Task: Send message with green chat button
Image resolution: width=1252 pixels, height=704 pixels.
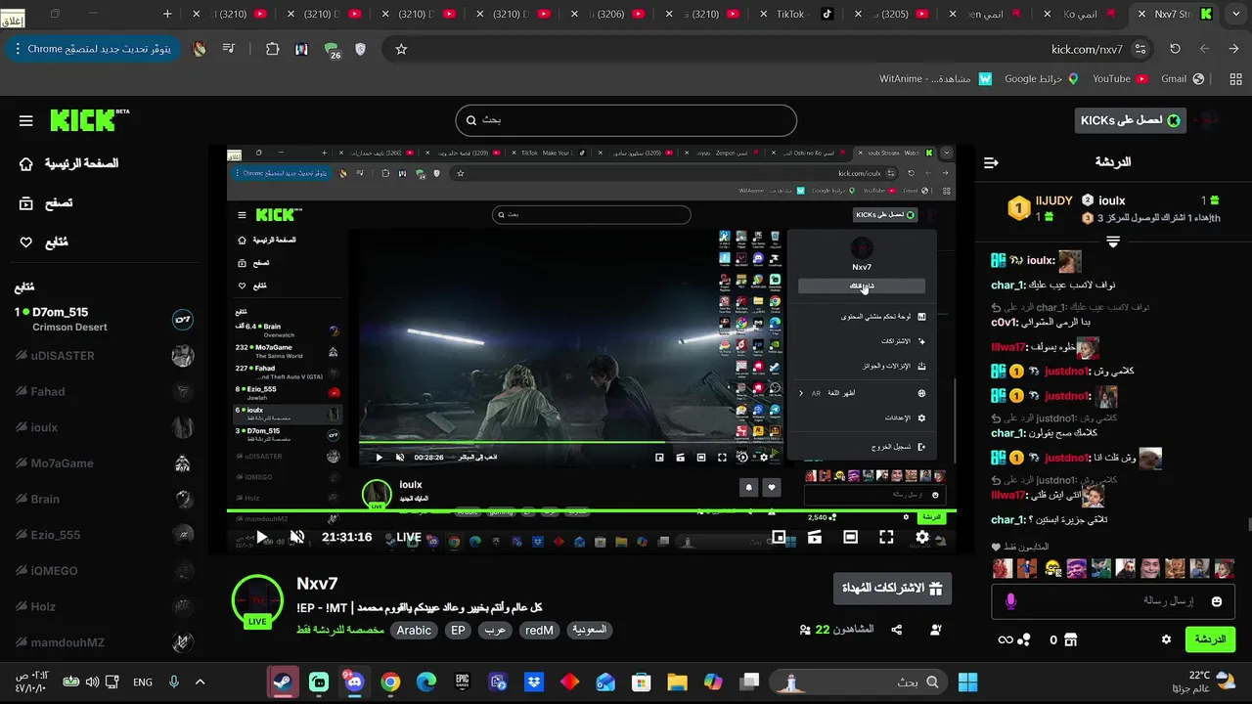Action: pyautogui.click(x=1211, y=639)
